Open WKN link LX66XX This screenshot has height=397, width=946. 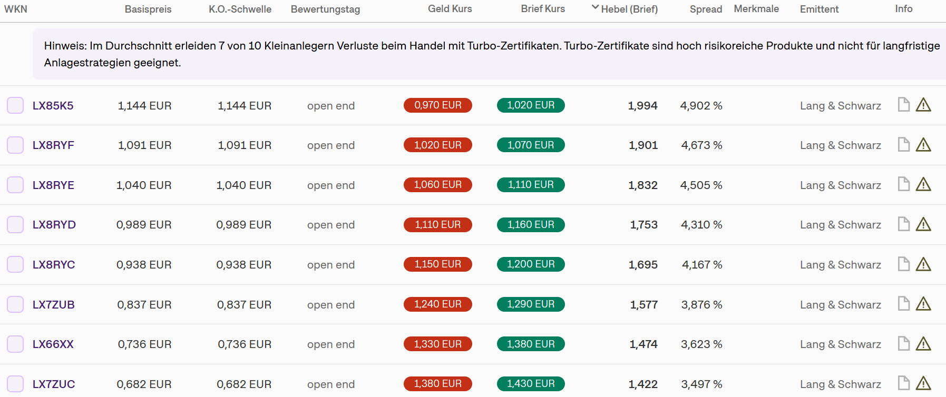[53, 344]
